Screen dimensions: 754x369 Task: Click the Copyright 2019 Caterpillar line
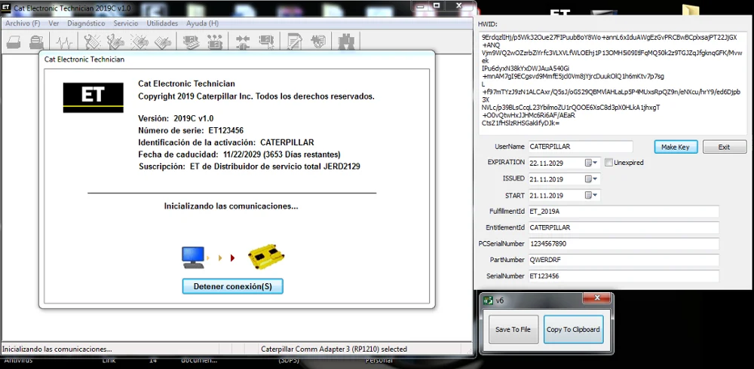pos(256,96)
